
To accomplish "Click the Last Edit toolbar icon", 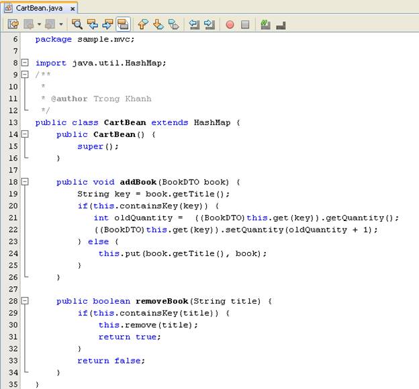I will (x=13, y=24).
